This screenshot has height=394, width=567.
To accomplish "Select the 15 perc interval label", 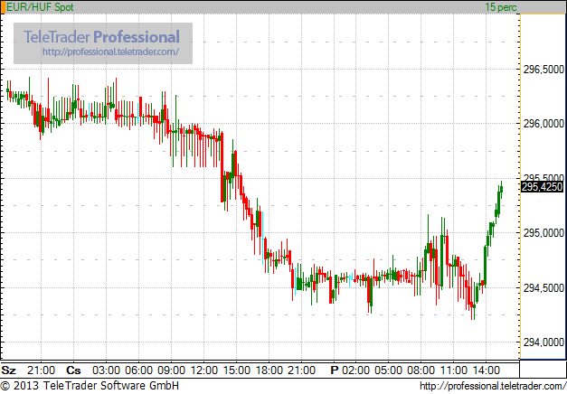I will (501, 7).
